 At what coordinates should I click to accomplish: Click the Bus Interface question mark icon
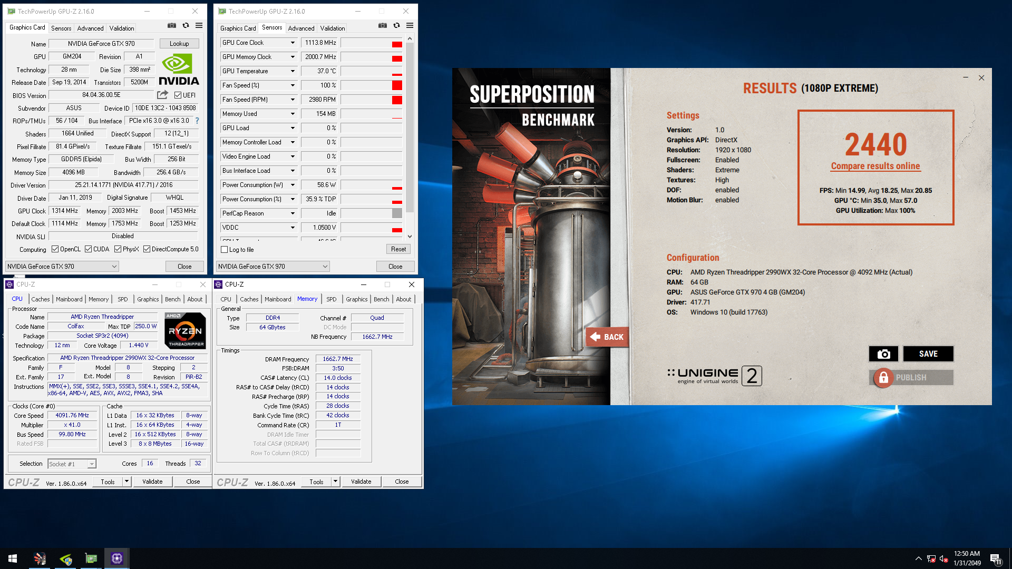(197, 121)
